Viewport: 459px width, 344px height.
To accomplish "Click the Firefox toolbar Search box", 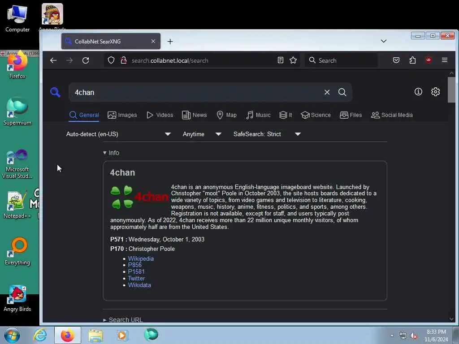I will click(x=341, y=60).
